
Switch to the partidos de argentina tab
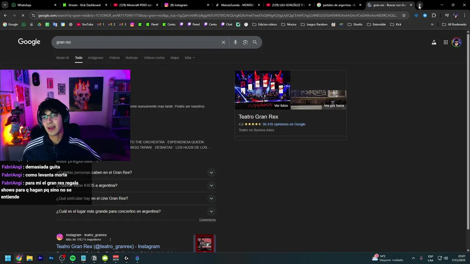tap(339, 5)
